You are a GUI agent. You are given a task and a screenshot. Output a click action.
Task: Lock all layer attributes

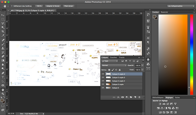120,70
